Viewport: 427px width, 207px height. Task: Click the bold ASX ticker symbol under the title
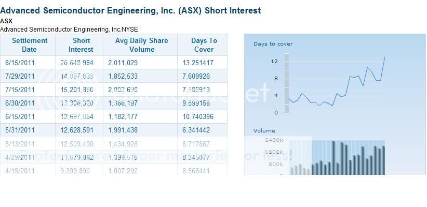6,21
